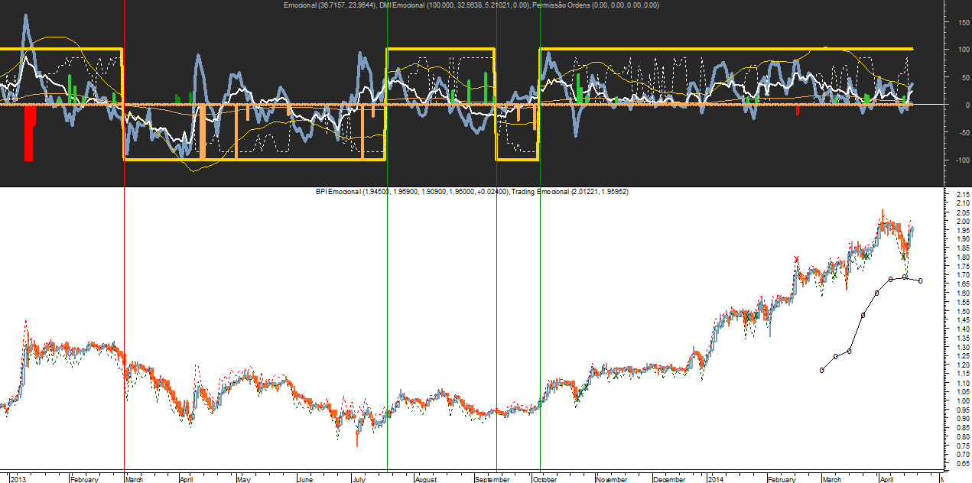Click the December label on the date axis
The width and height of the screenshot is (972, 483).
tap(669, 479)
